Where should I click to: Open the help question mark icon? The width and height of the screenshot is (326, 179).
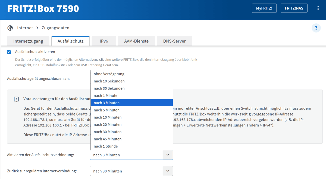click(x=316, y=28)
